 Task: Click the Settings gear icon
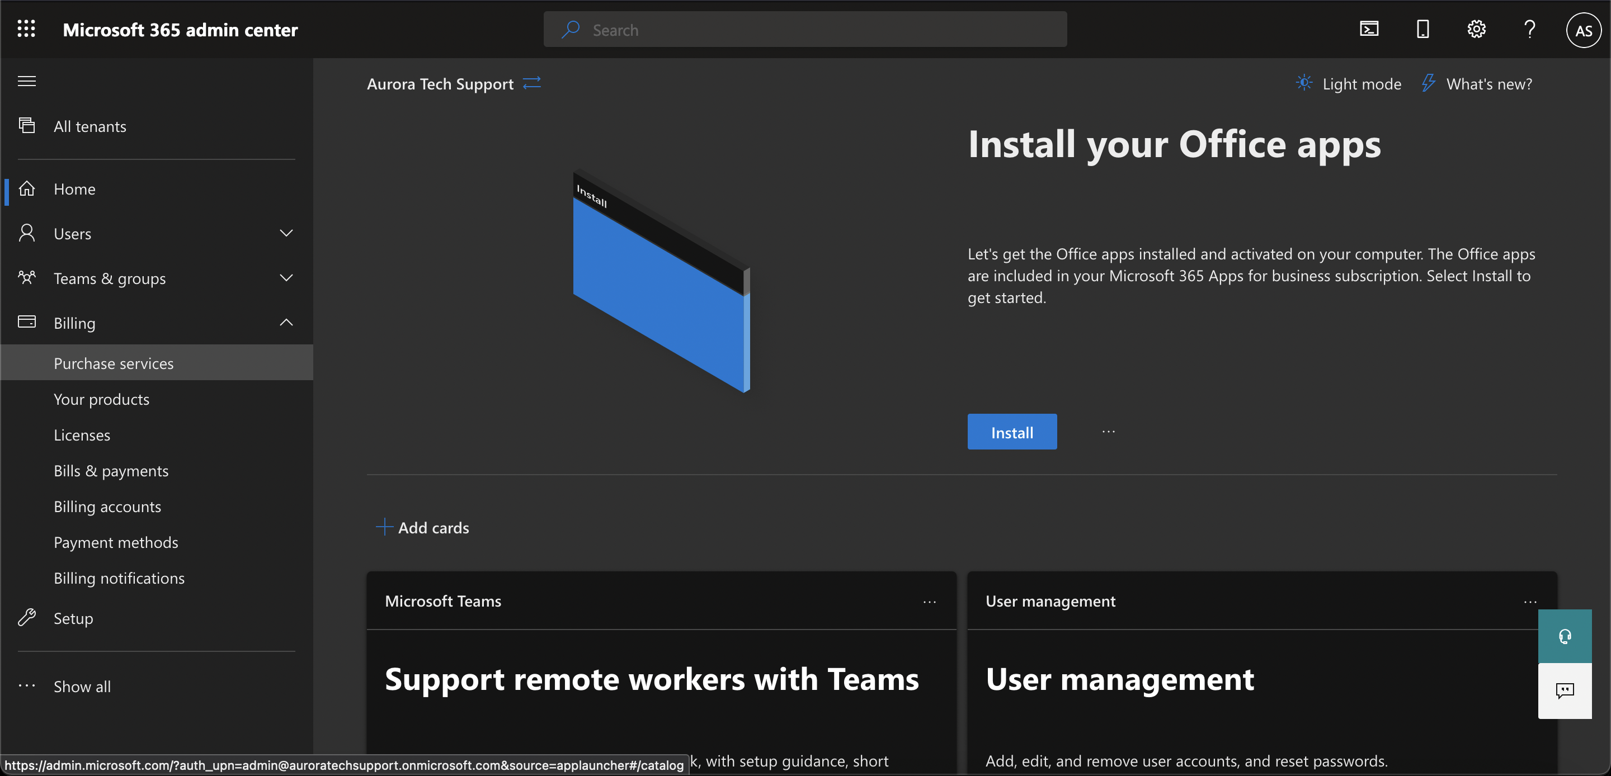coord(1476,29)
